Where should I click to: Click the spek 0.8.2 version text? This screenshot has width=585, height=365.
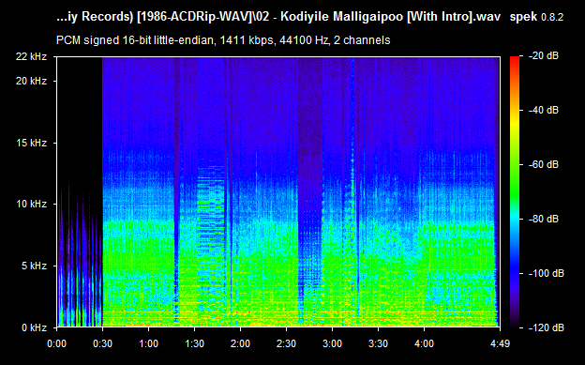[x=536, y=17]
